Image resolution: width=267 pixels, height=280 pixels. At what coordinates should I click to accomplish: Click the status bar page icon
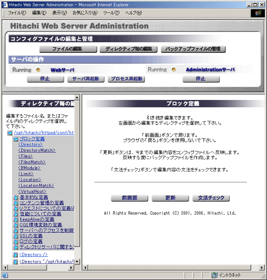(5, 275)
